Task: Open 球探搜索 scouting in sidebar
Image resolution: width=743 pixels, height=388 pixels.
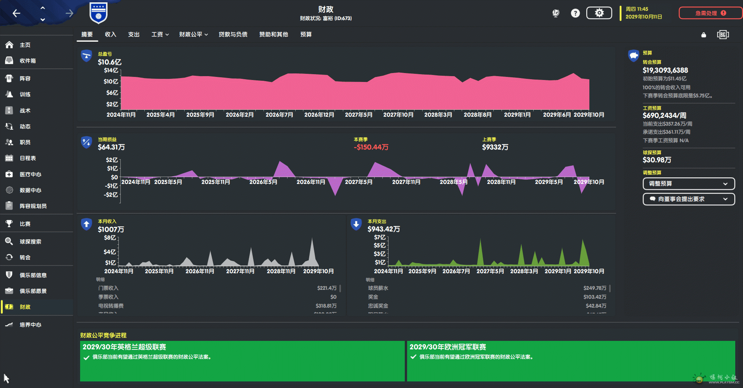Action: pyautogui.click(x=36, y=242)
